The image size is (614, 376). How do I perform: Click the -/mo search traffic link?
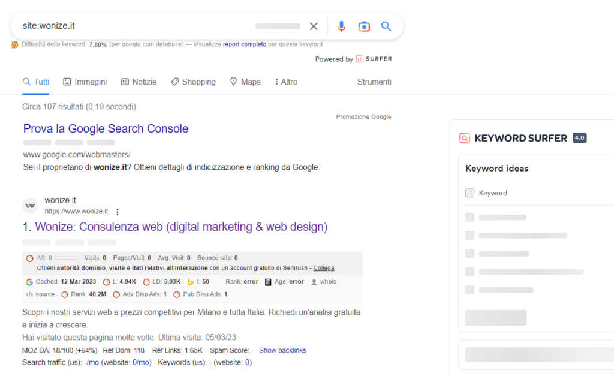[x=91, y=363]
